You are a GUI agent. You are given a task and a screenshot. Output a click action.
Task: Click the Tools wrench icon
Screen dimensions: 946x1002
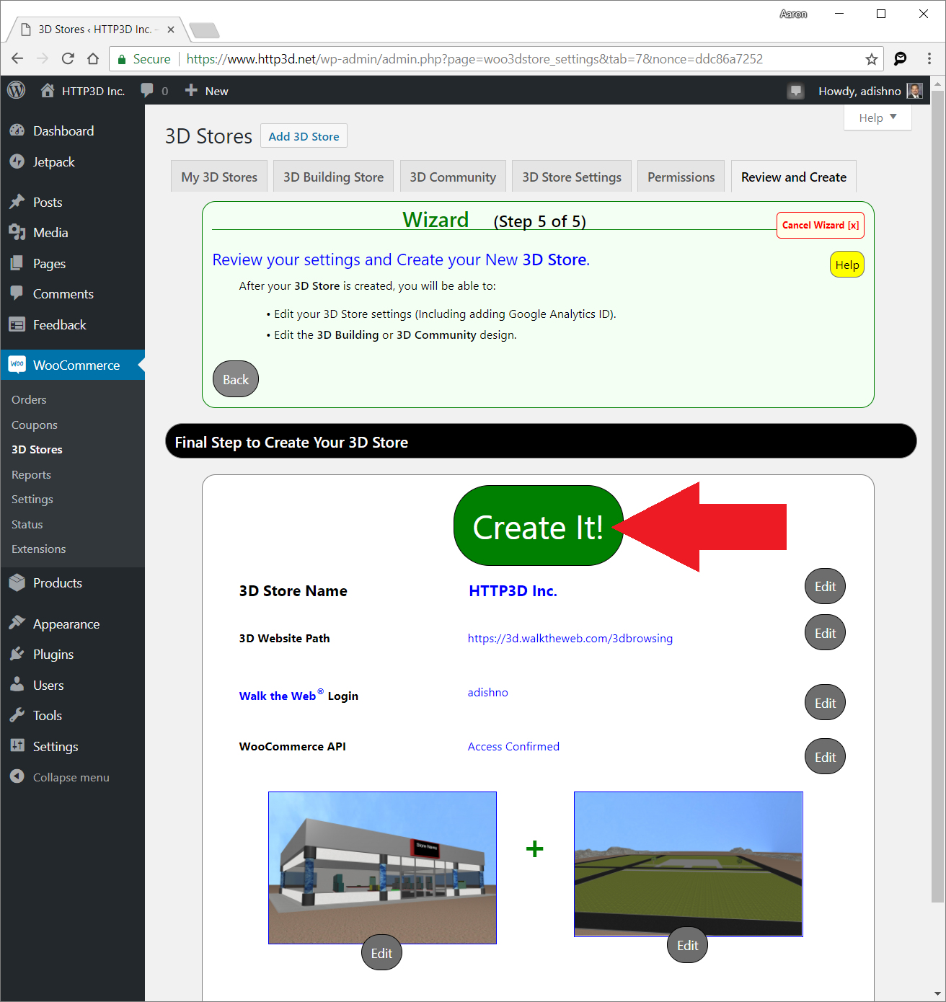click(17, 715)
